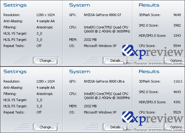The height and width of the screenshot is (133, 185).
Task: Open Details... for the GeForce 8800 Ultra system
Action: [x=116, y=127]
